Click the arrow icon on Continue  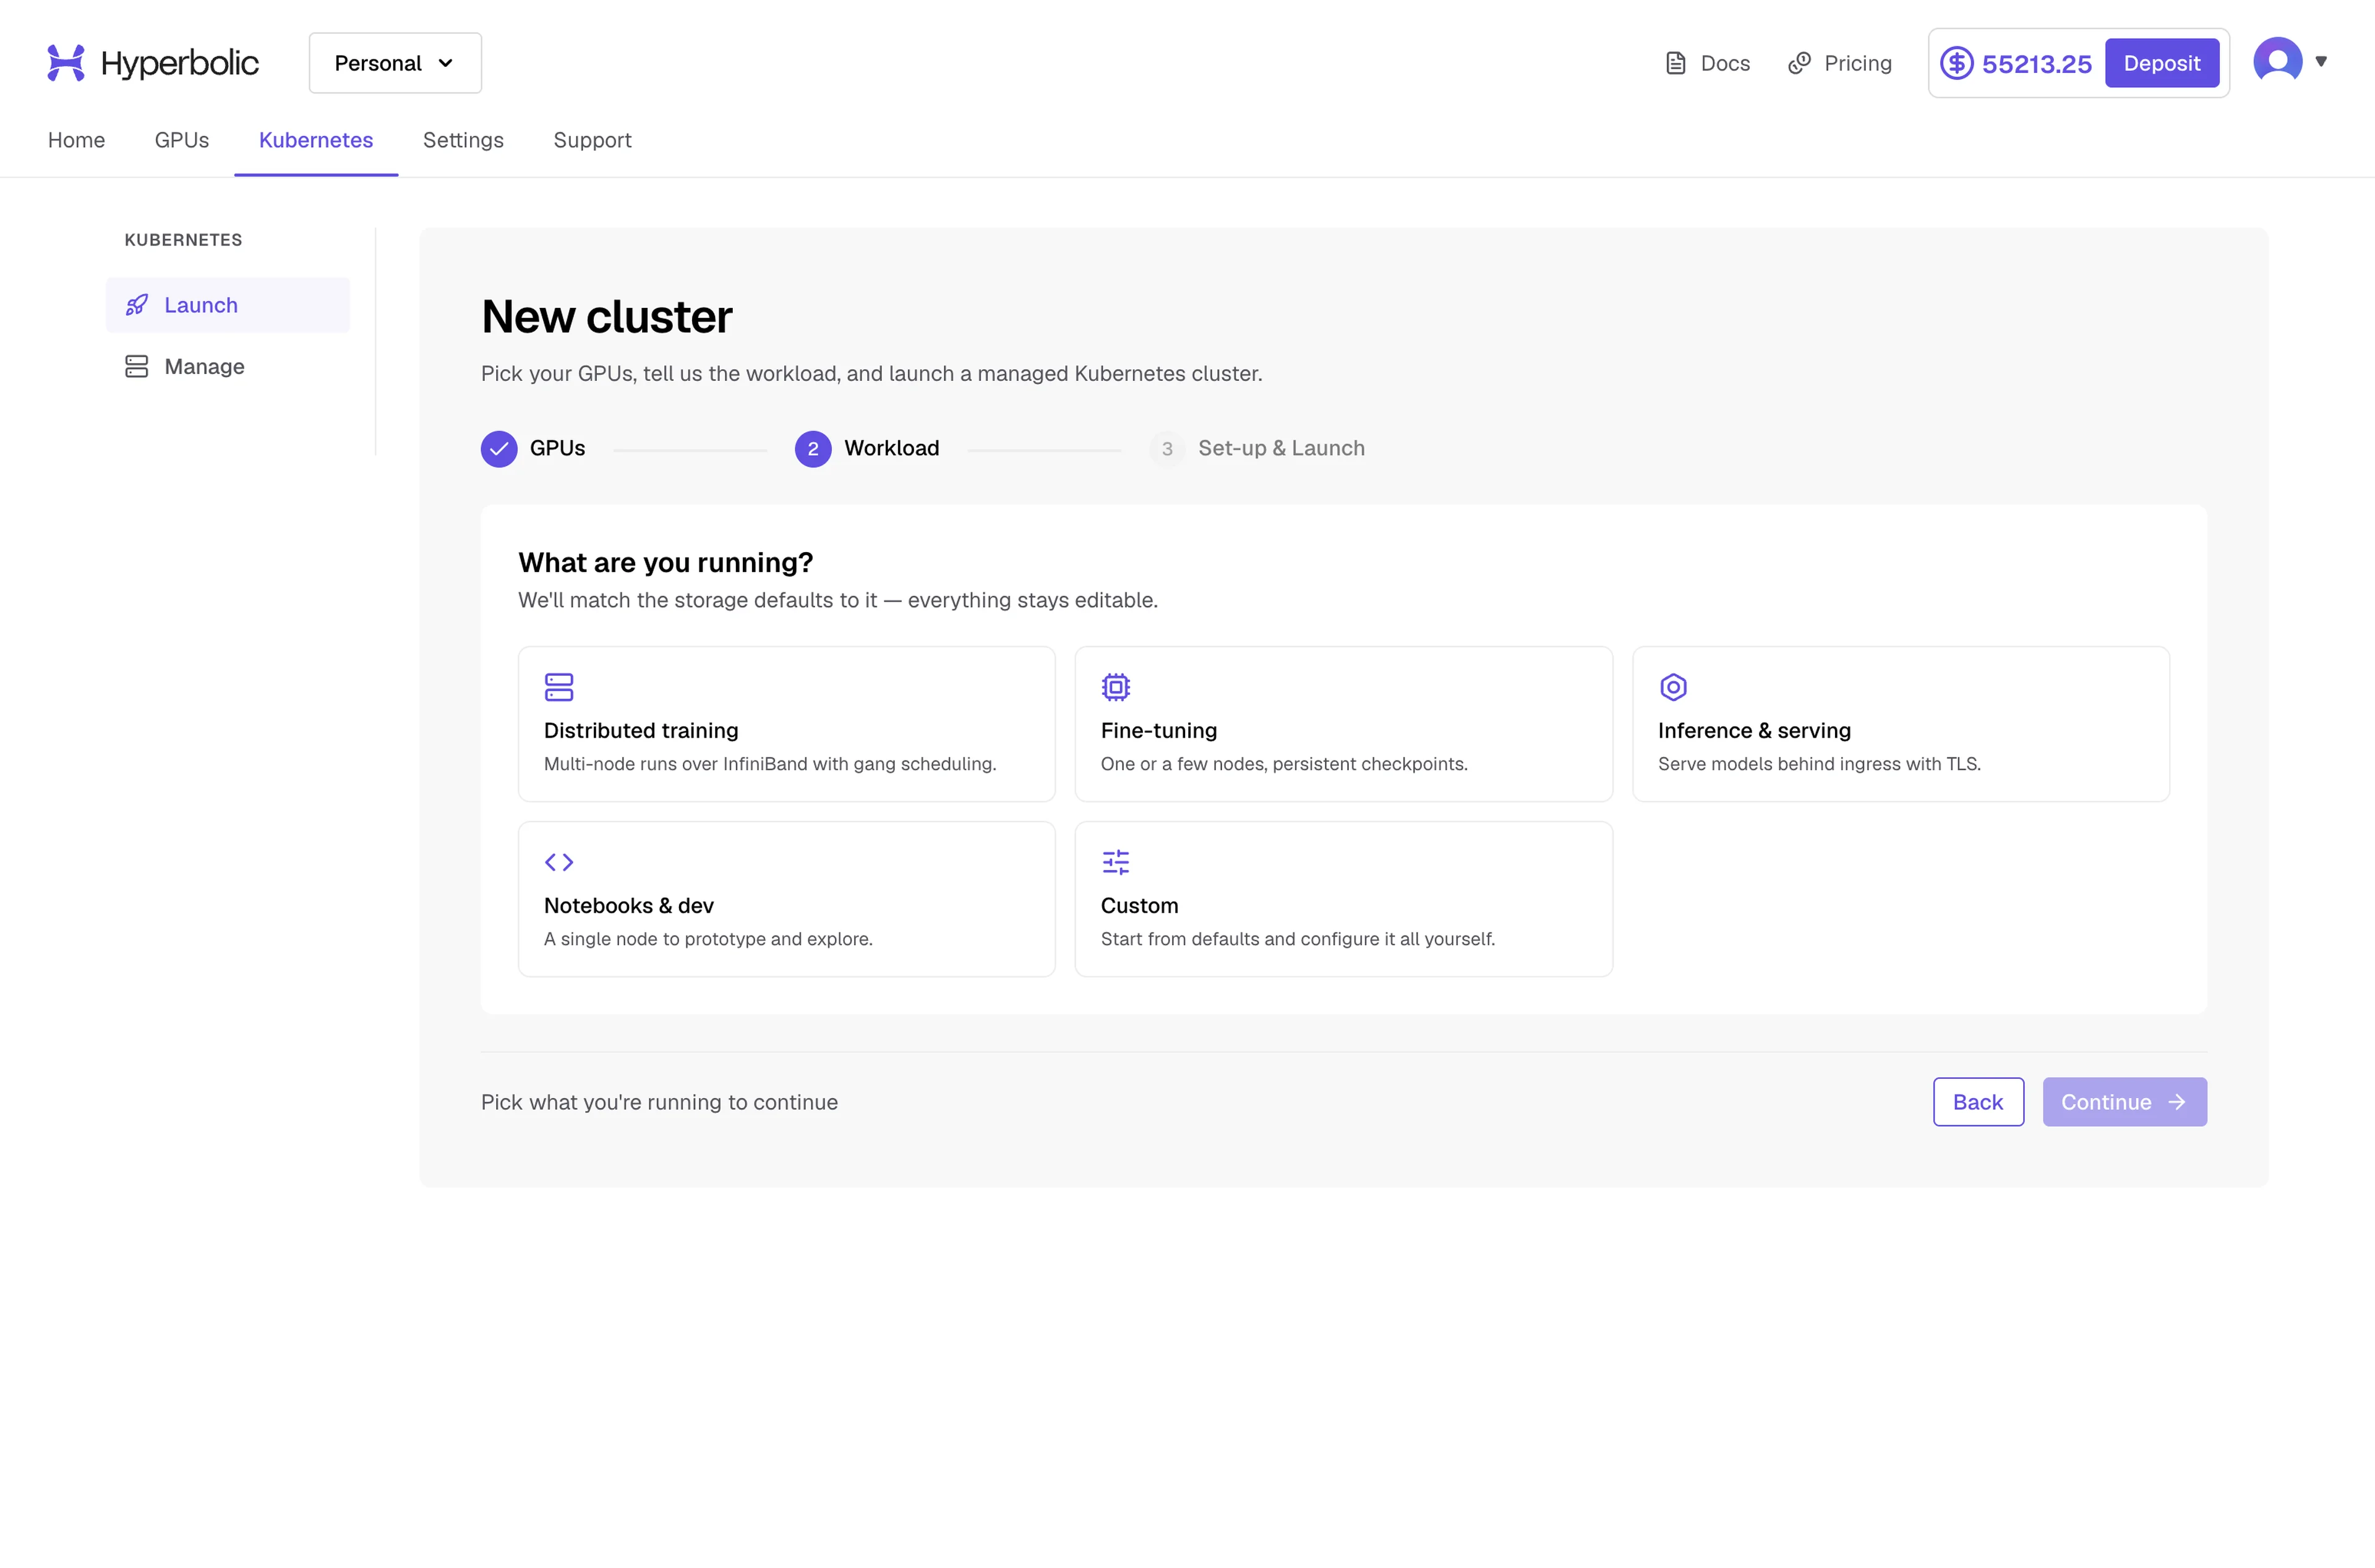[2176, 1102]
